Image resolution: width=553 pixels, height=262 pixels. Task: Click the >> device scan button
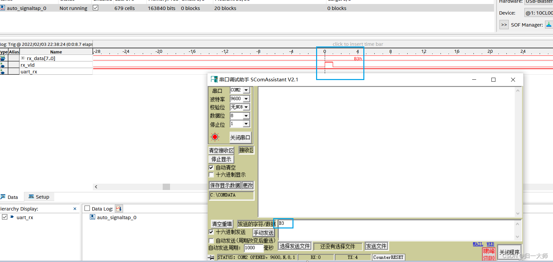tap(504, 25)
